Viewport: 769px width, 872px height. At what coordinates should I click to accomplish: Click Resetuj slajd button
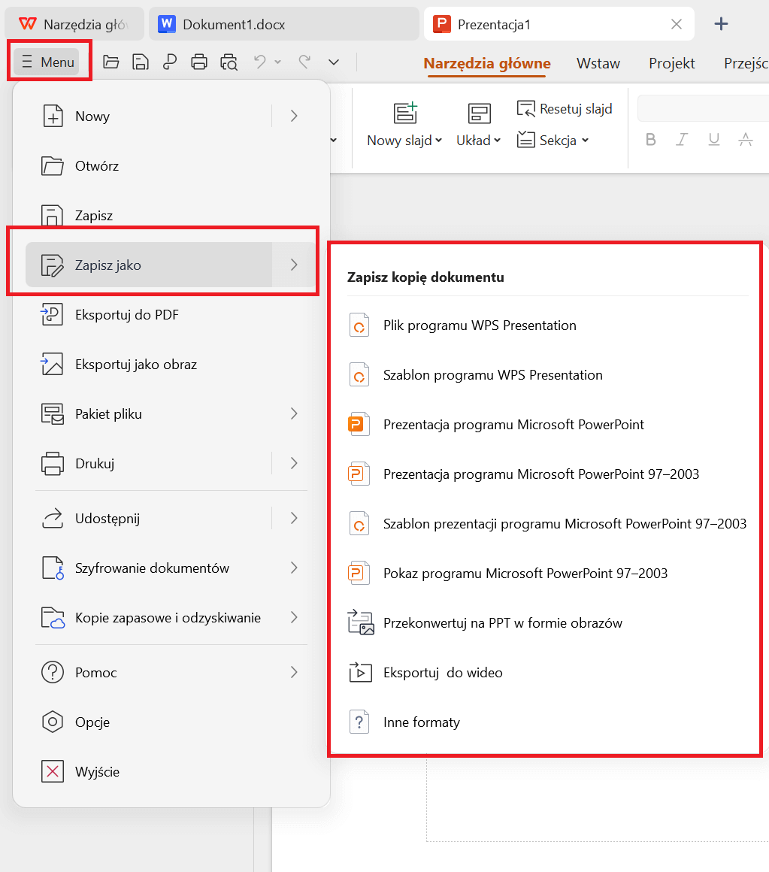(x=565, y=109)
